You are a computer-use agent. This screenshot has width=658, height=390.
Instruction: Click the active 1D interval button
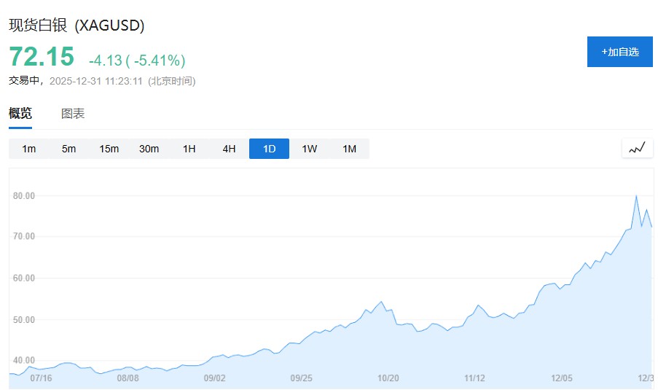270,149
